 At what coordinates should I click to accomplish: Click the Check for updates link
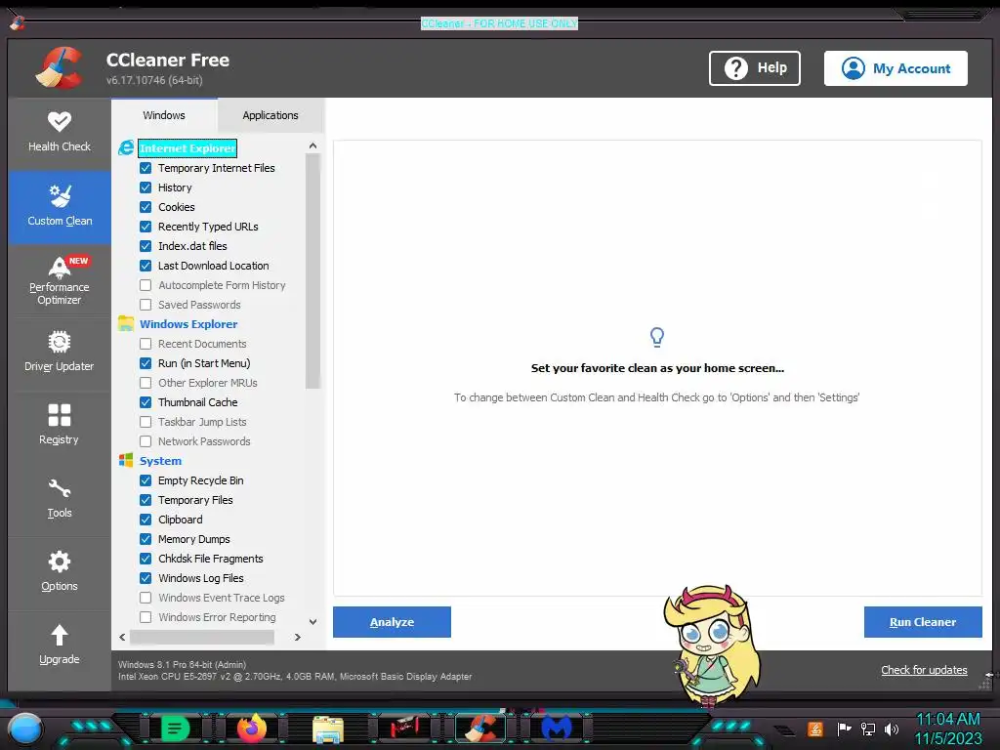point(924,670)
